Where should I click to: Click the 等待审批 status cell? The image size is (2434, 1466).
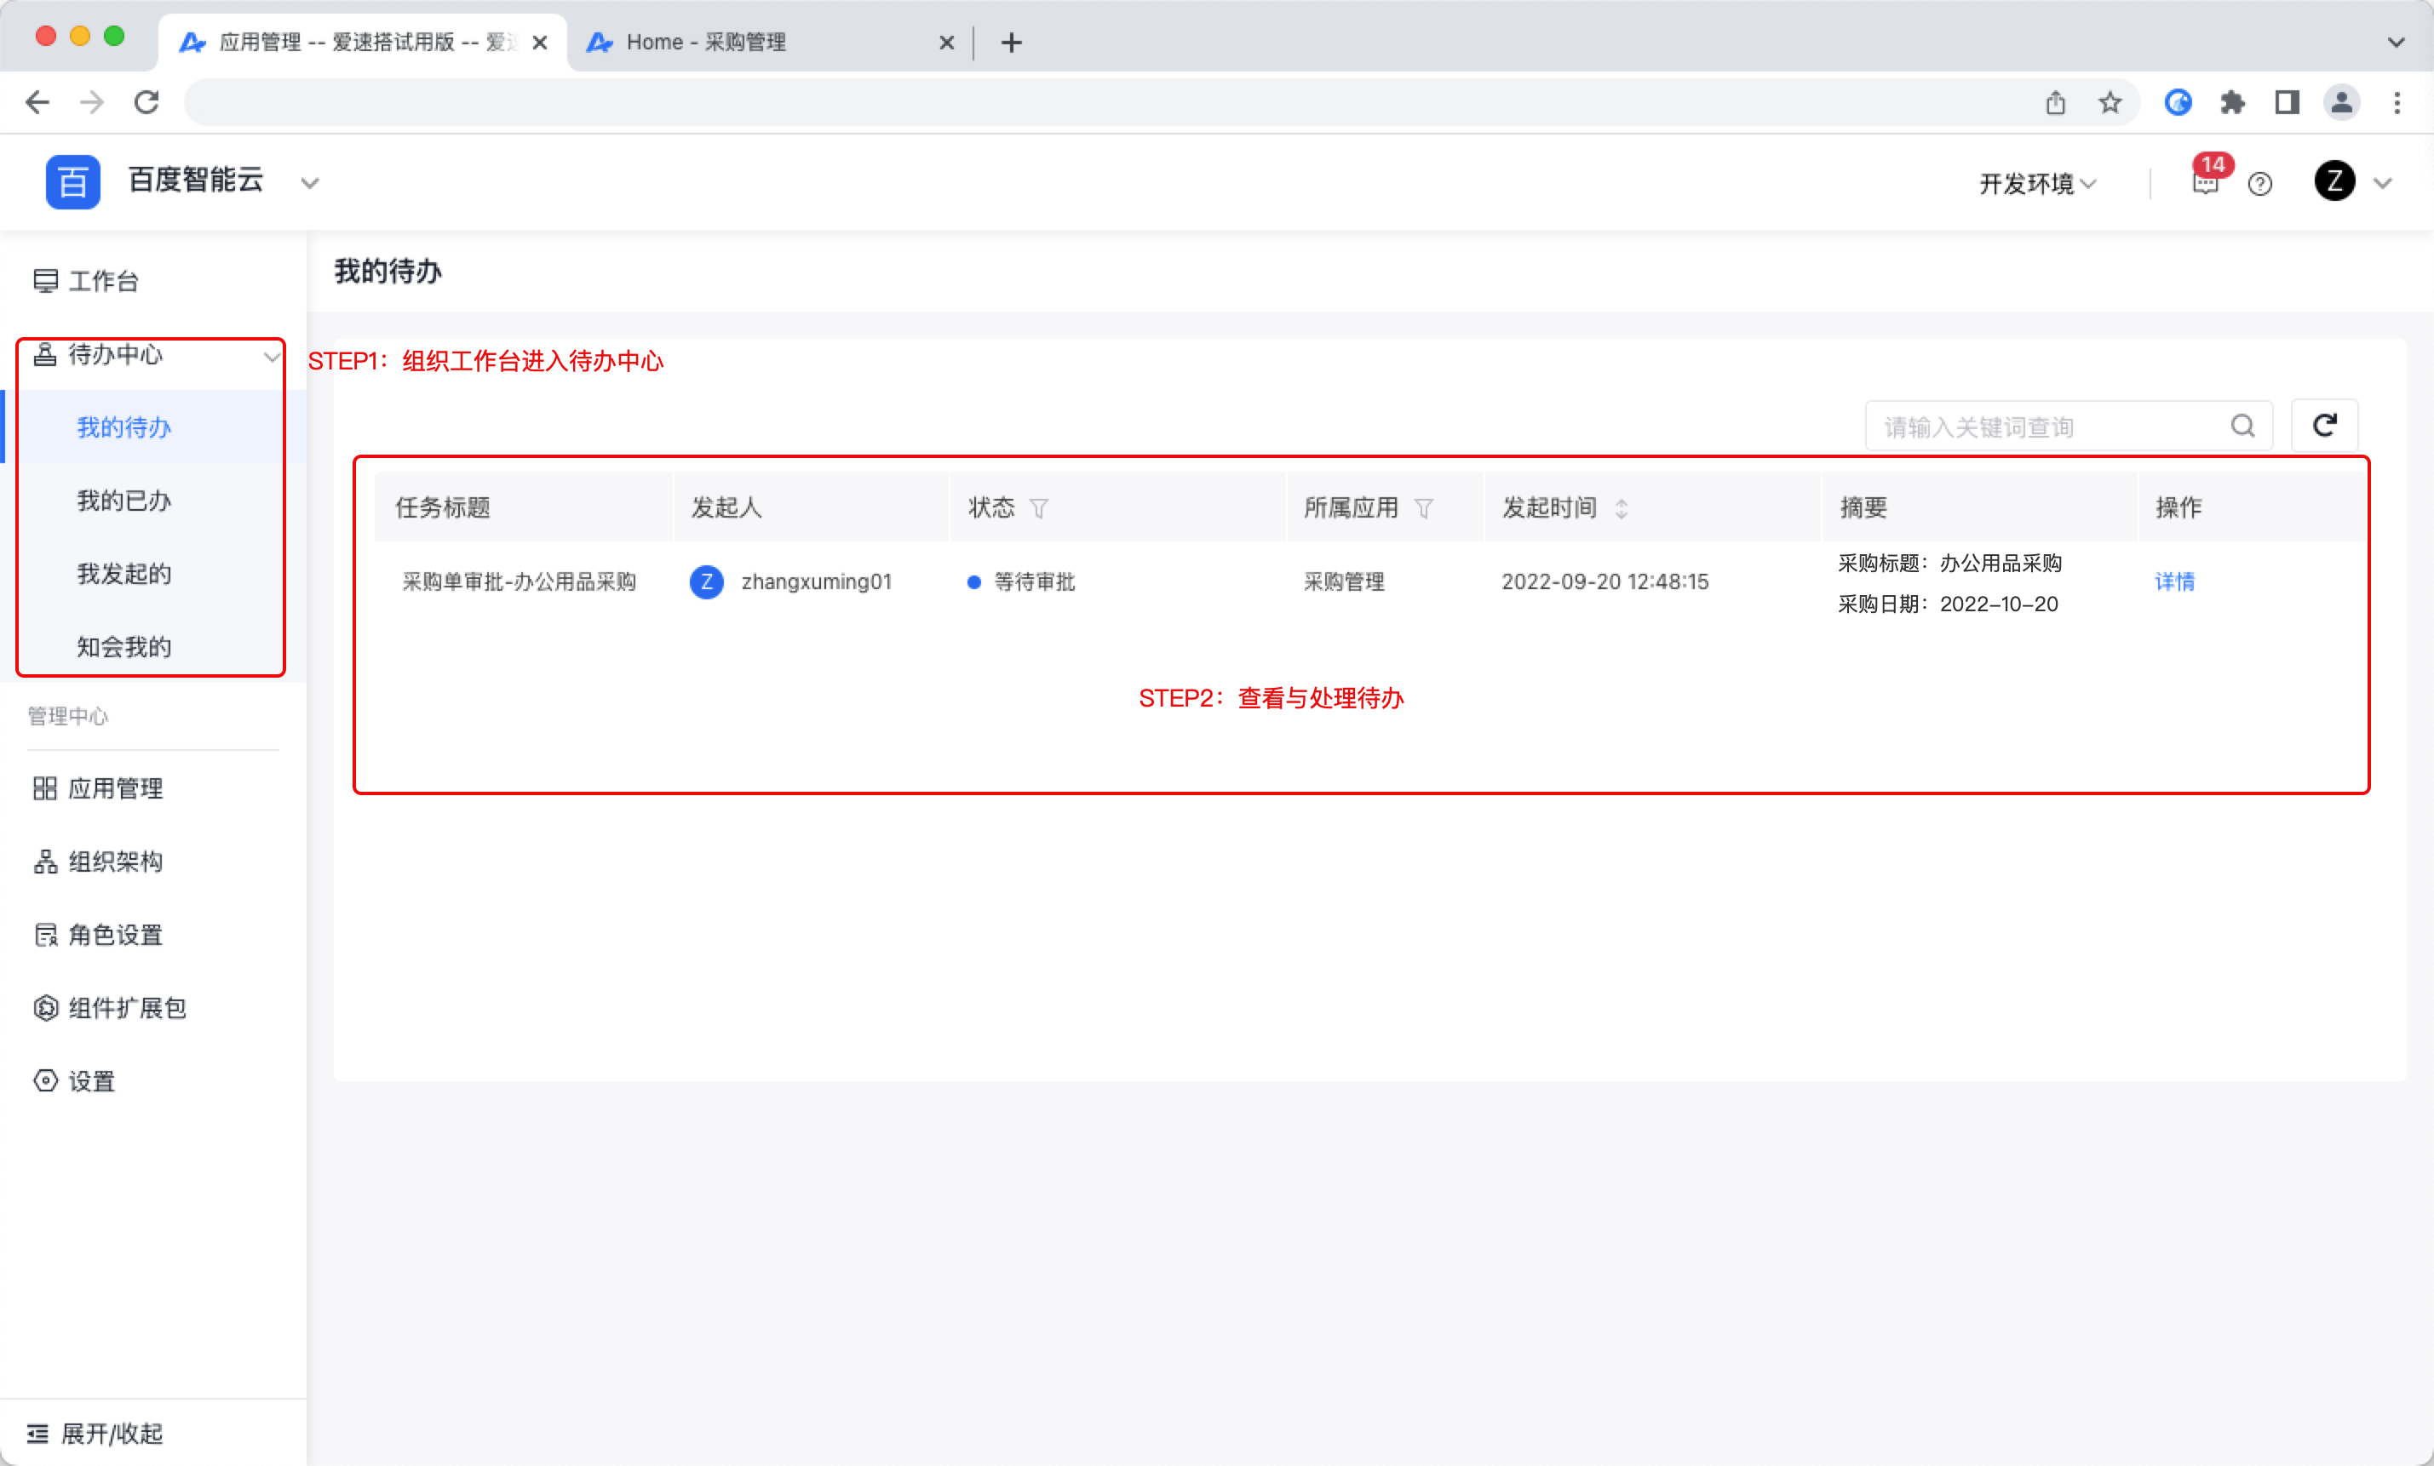[1021, 581]
